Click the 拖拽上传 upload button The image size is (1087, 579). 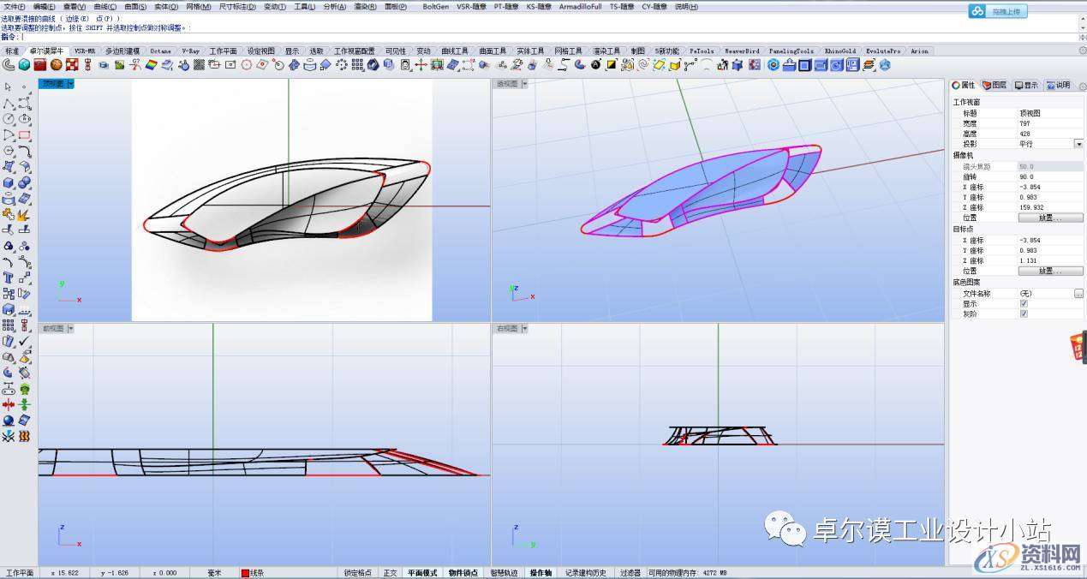[x=1006, y=12]
